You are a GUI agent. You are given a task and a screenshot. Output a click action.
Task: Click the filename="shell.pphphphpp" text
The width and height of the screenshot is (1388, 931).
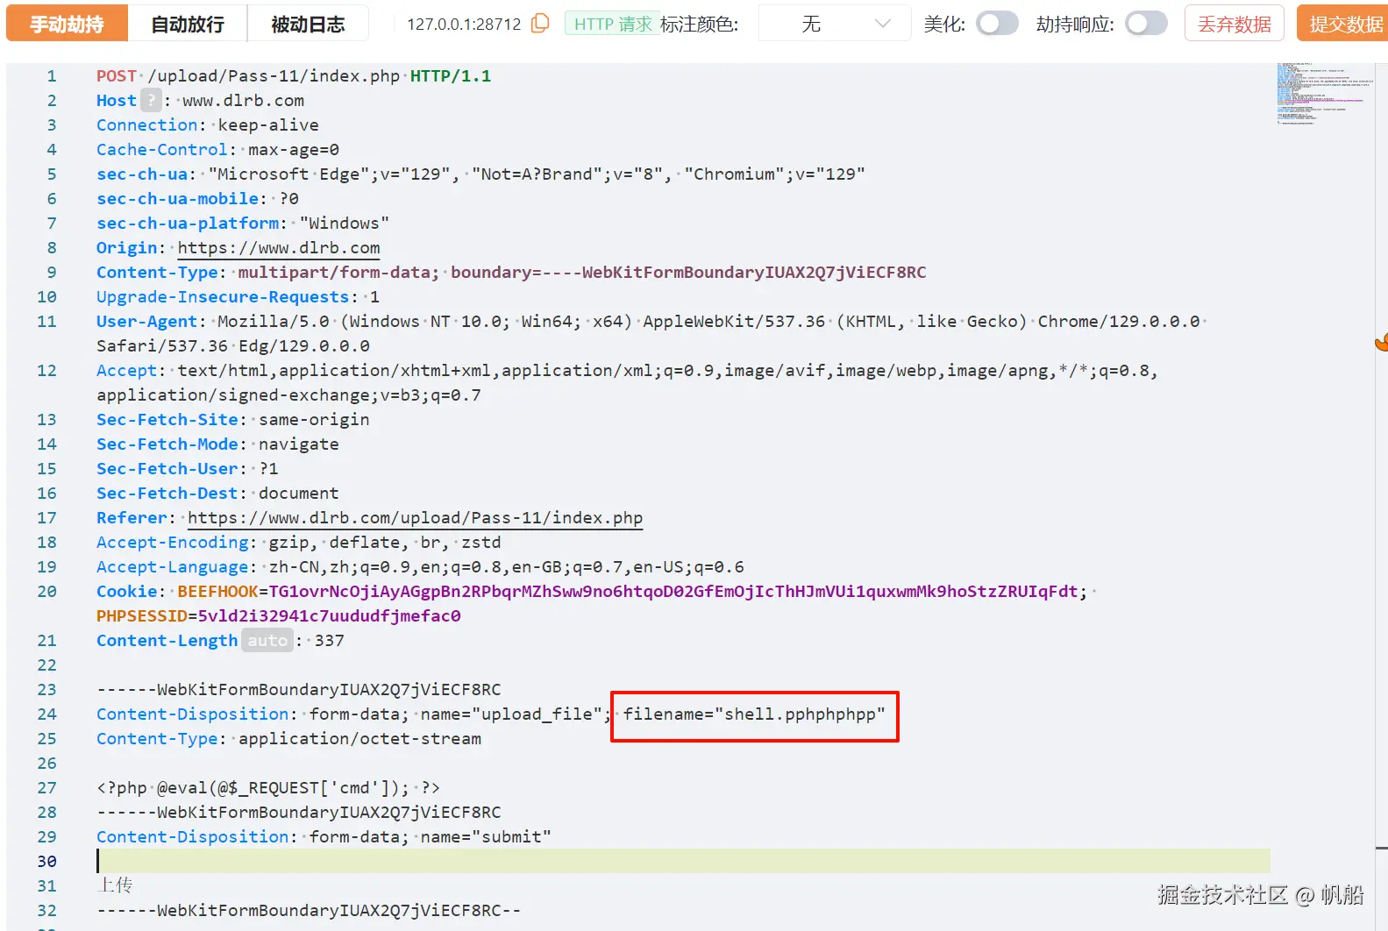point(754,714)
